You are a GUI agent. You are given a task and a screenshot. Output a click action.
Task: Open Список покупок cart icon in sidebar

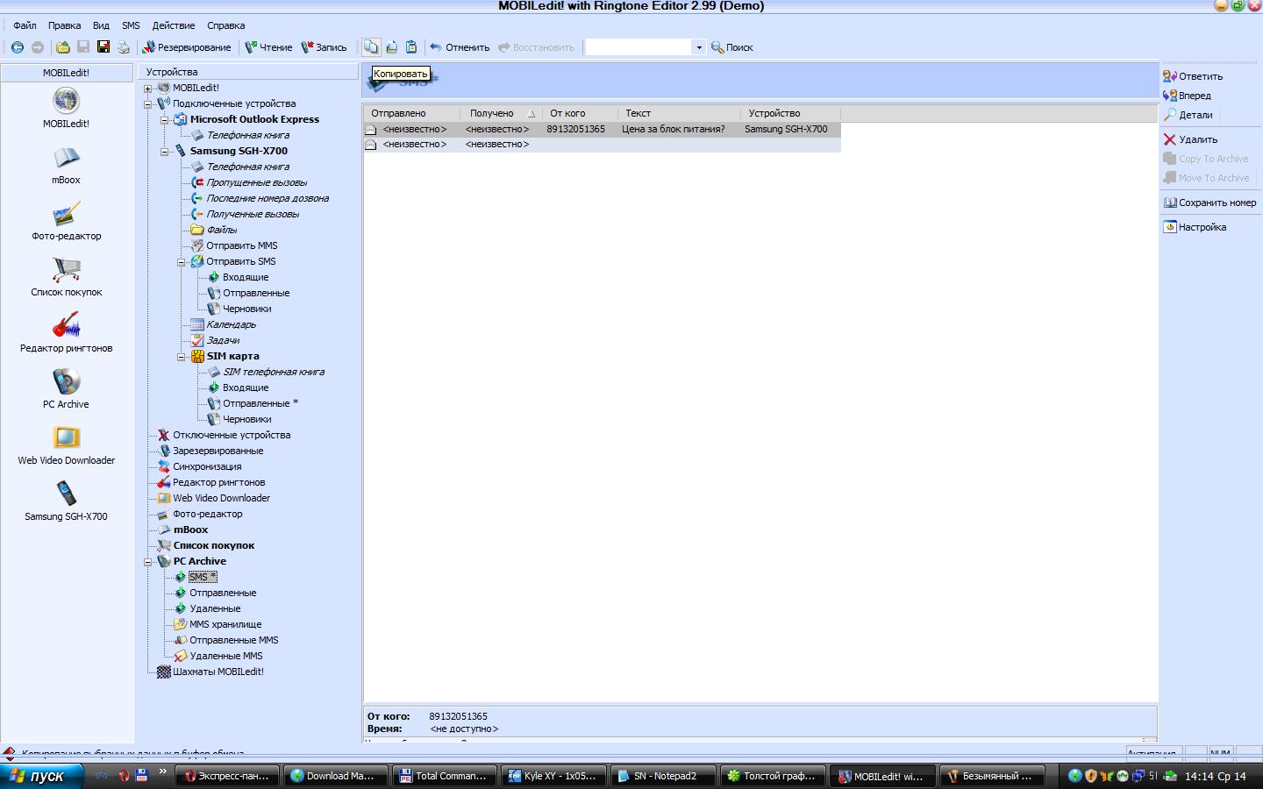[x=67, y=270]
